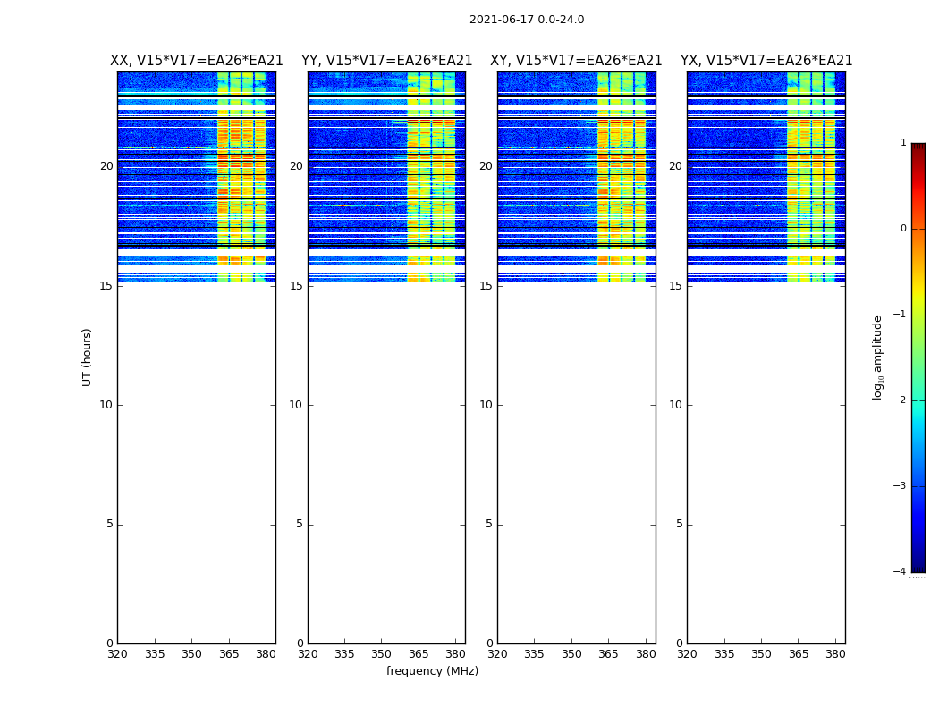Click the 10 hour tick left of XX plot

click(106, 405)
